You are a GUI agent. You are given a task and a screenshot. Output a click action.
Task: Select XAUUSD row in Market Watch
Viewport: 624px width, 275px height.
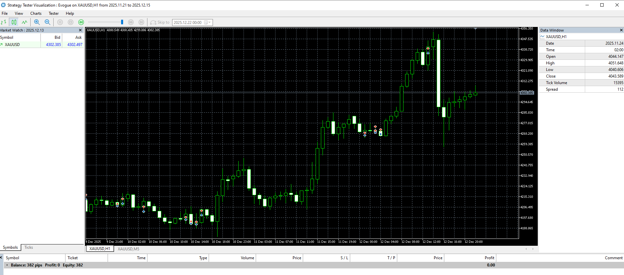click(13, 45)
